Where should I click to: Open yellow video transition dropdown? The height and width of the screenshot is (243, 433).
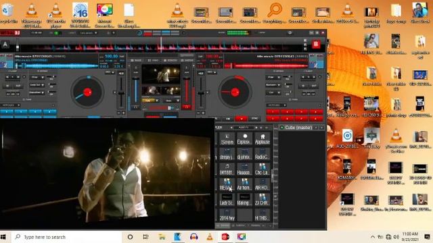[x=150, y=101]
